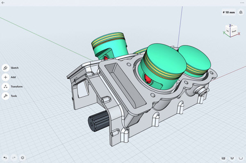Click the outlined cup-shaped icon at bottom right
The image size is (246, 163).
241,159
